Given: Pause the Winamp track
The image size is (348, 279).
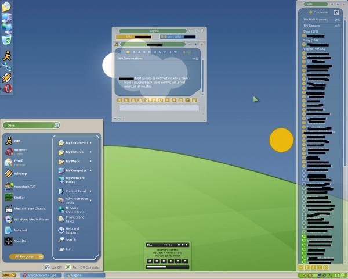Looking at the screenshot, I should point(164,261).
